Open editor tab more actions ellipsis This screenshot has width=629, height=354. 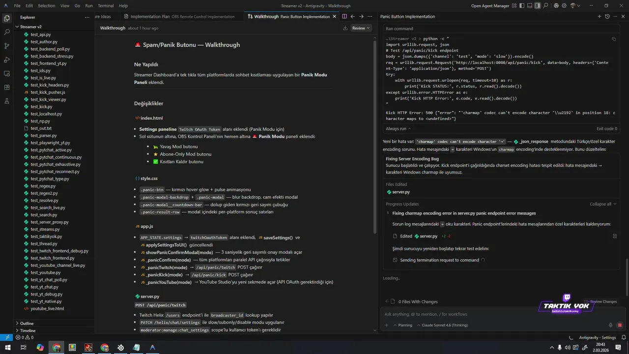click(370, 16)
